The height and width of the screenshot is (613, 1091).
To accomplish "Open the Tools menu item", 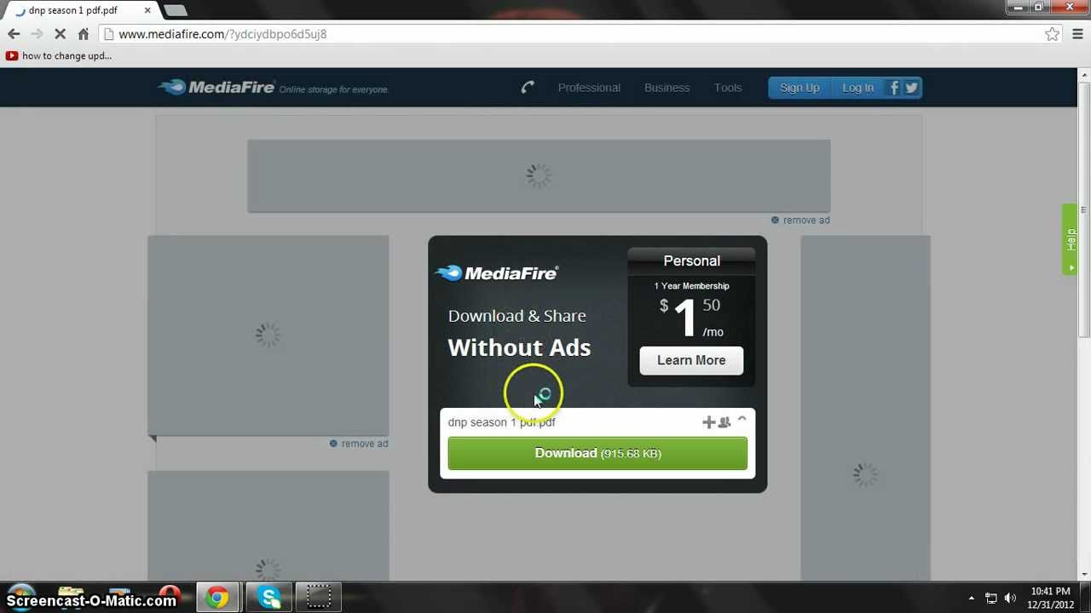I will pyautogui.click(x=728, y=88).
